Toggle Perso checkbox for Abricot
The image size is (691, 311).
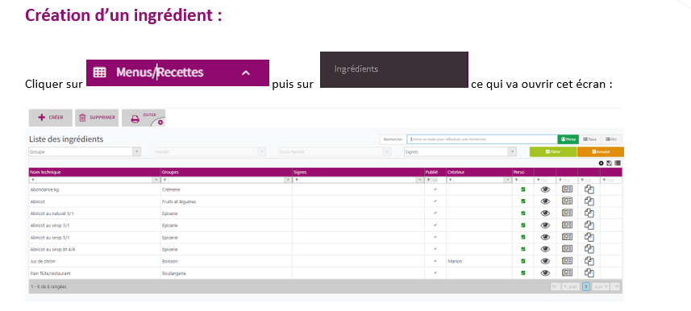(523, 201)
